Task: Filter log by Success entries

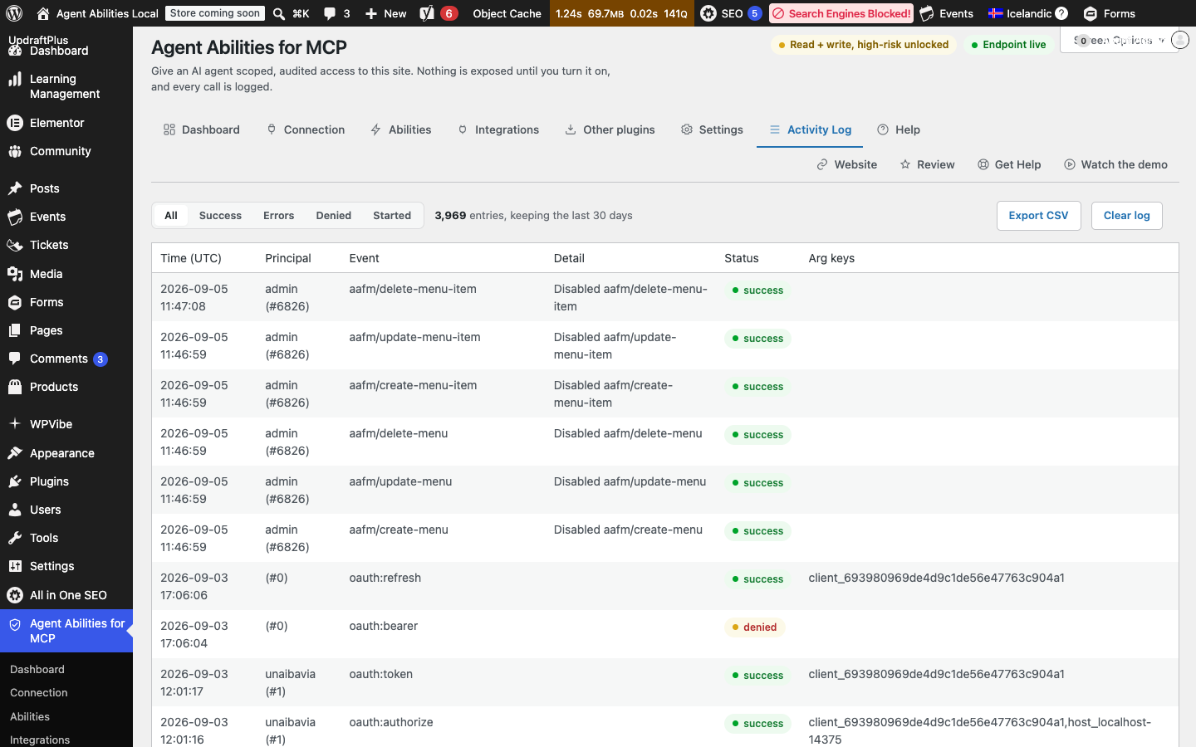Action: pyautogui.click(x=220, y=215)
